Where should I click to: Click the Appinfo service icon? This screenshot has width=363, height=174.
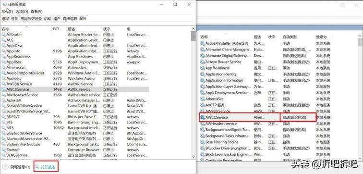pyautogui.click(x=4, y=51)
